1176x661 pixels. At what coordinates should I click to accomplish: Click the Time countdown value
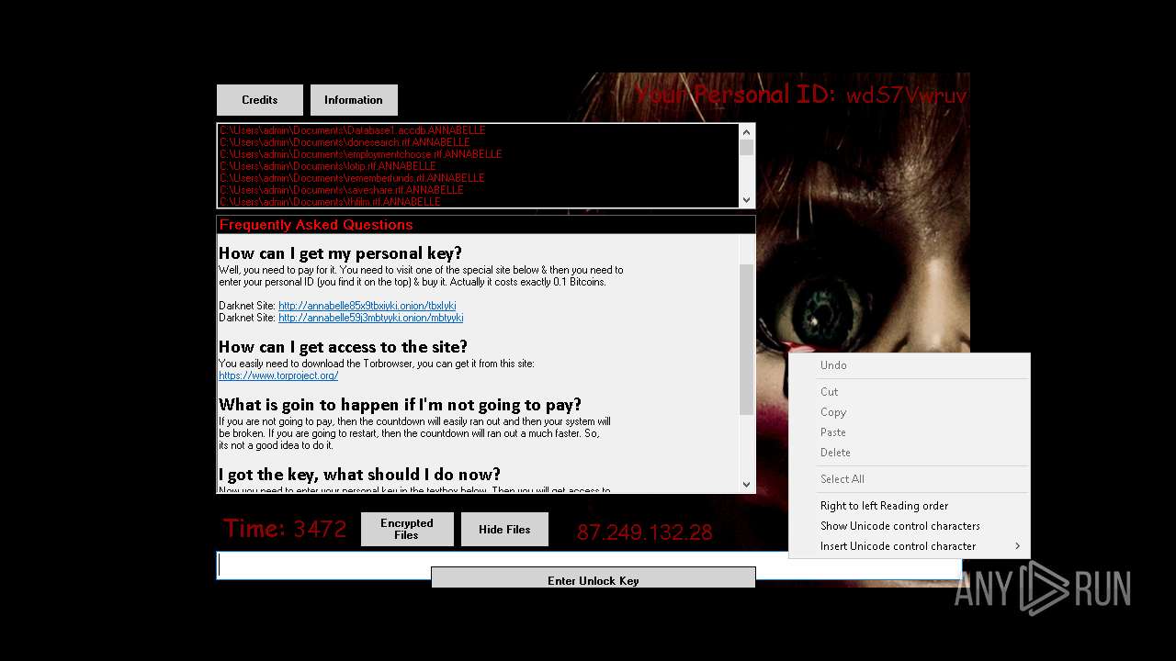(x=320, y=529)
